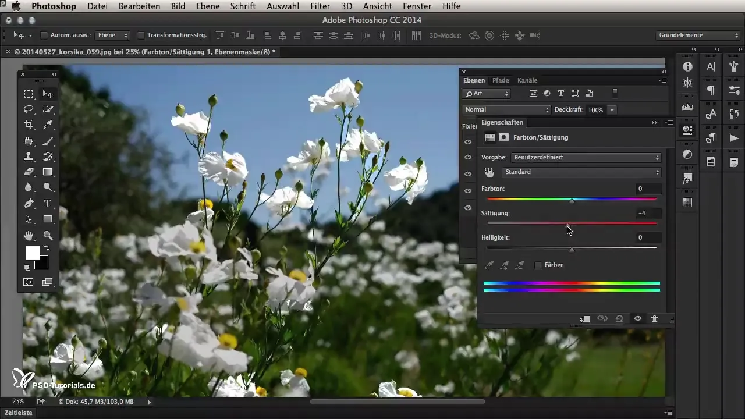Screen dimensions: 745x419
Task: Open the Fenster menu
Action: pyautogui.click(x=417, y=6)
